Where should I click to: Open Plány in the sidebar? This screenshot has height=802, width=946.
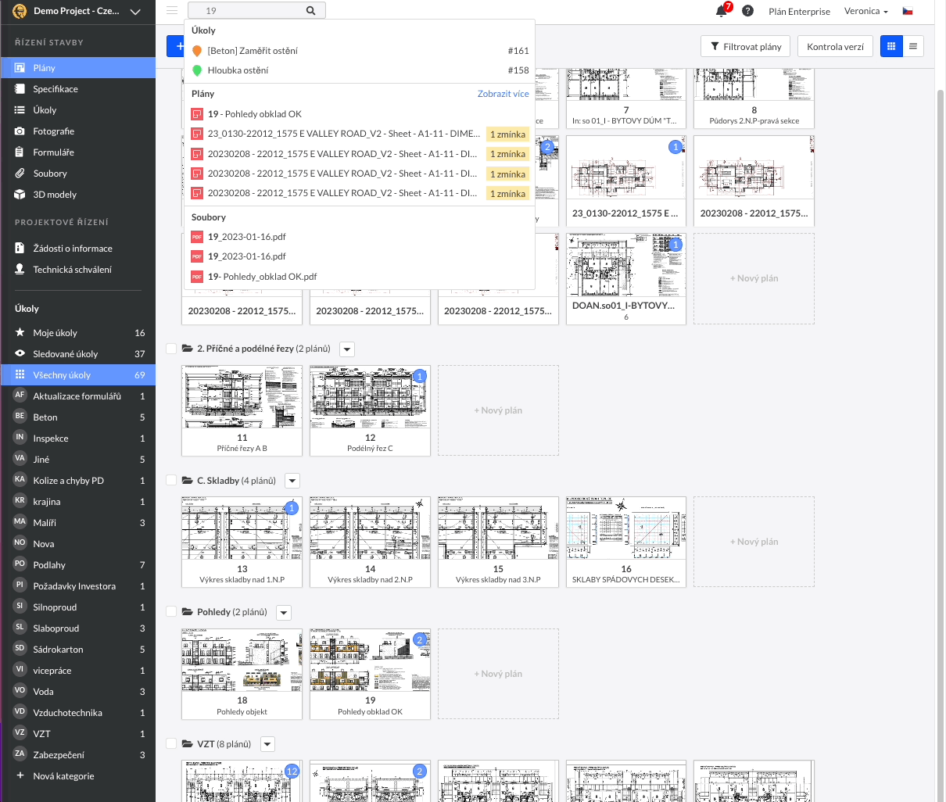coord(77,68)
